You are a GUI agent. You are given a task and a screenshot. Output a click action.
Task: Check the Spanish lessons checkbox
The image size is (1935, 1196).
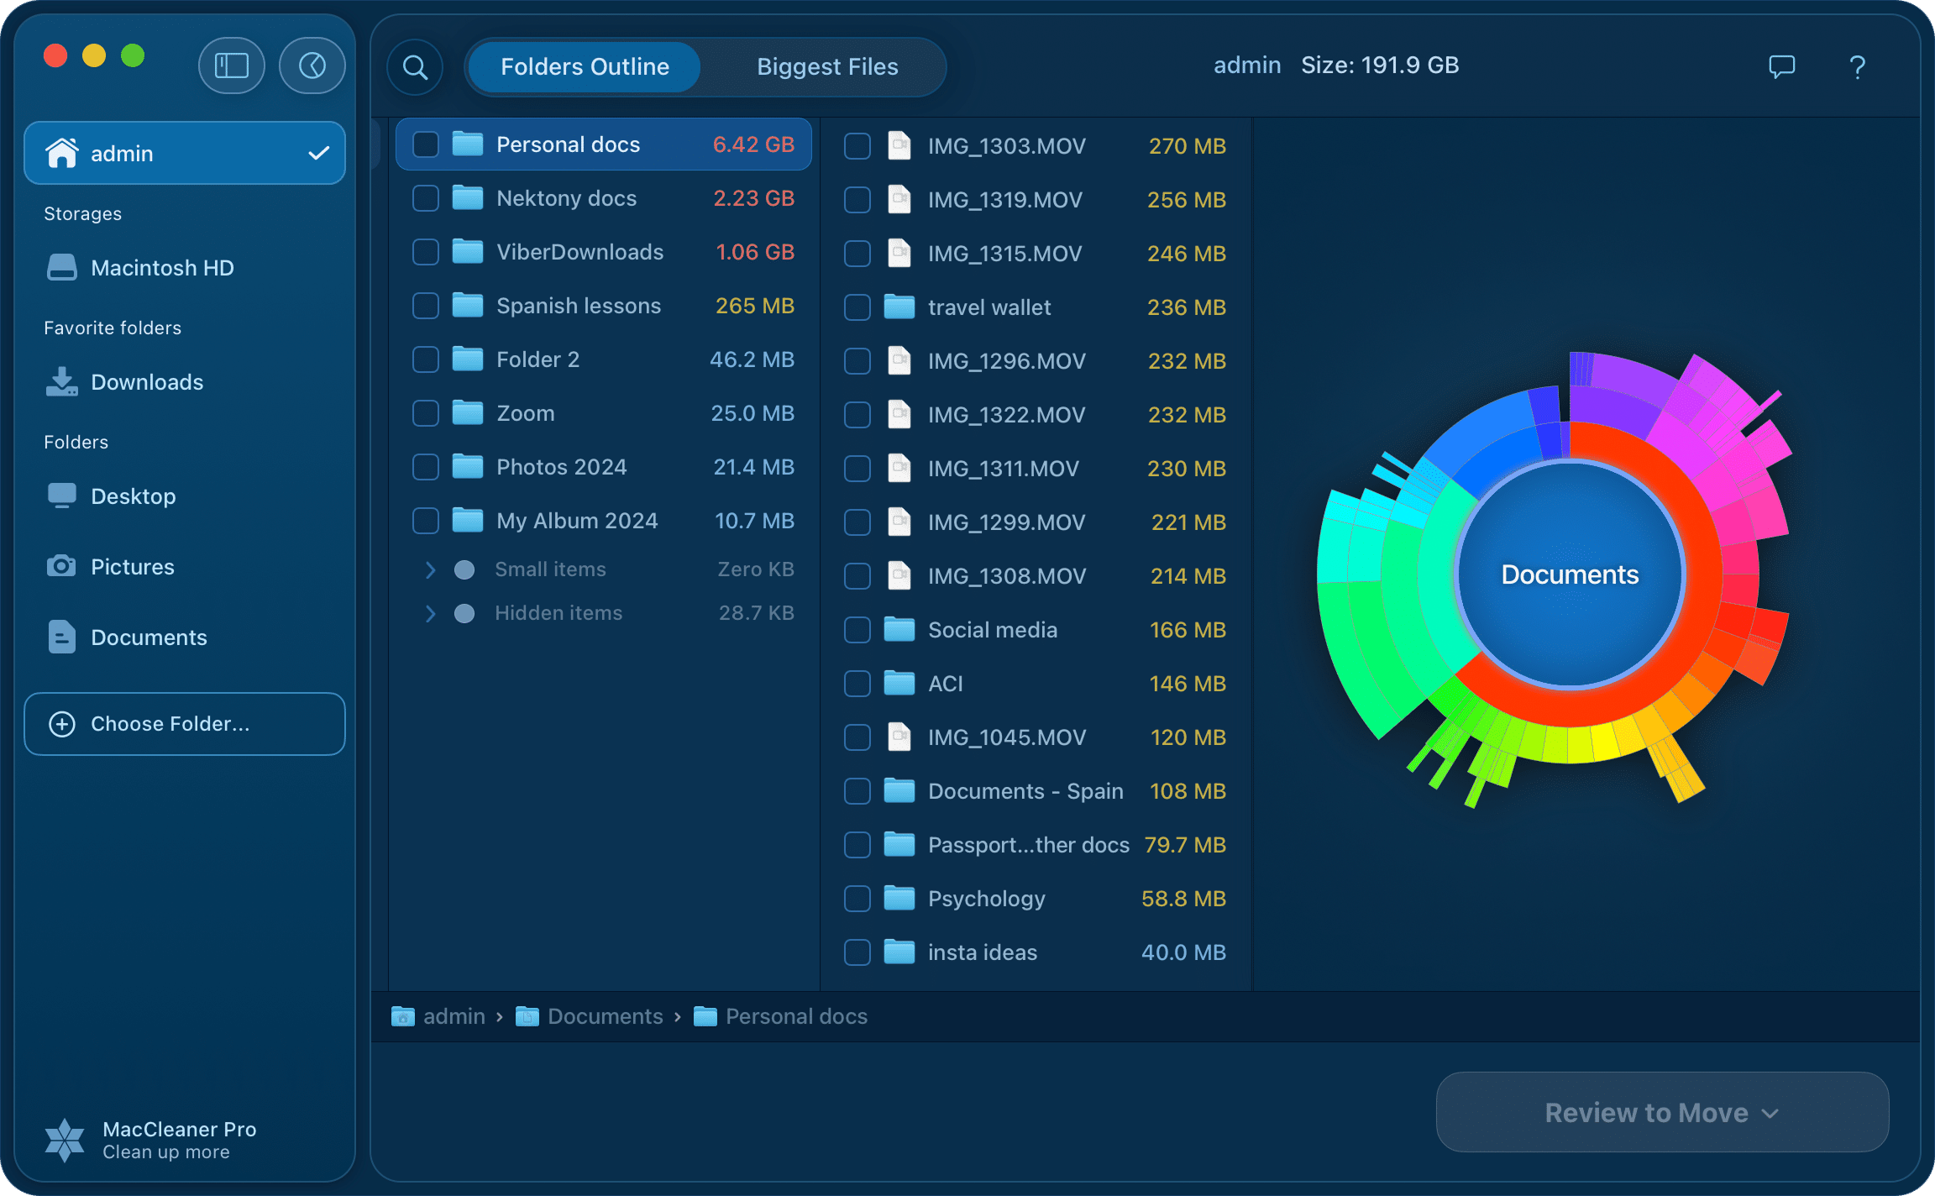coord(426,306)
